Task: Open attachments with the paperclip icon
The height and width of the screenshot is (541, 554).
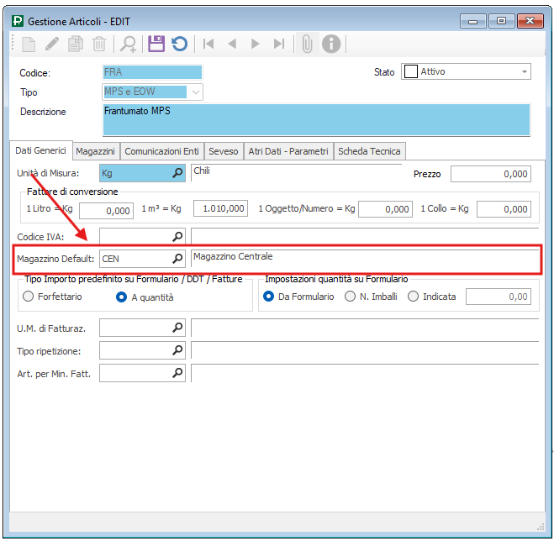Action: click(x=307, y=44)
